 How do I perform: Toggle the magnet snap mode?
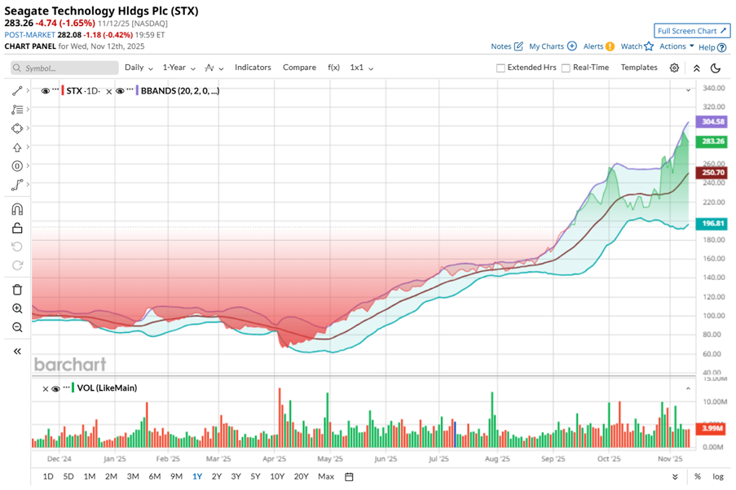click(x=17, y=209)
